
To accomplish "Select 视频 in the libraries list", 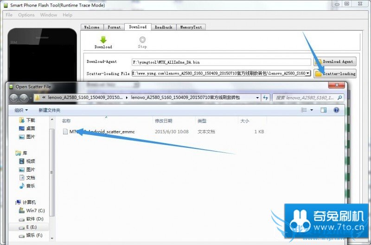I will [27, 161].
